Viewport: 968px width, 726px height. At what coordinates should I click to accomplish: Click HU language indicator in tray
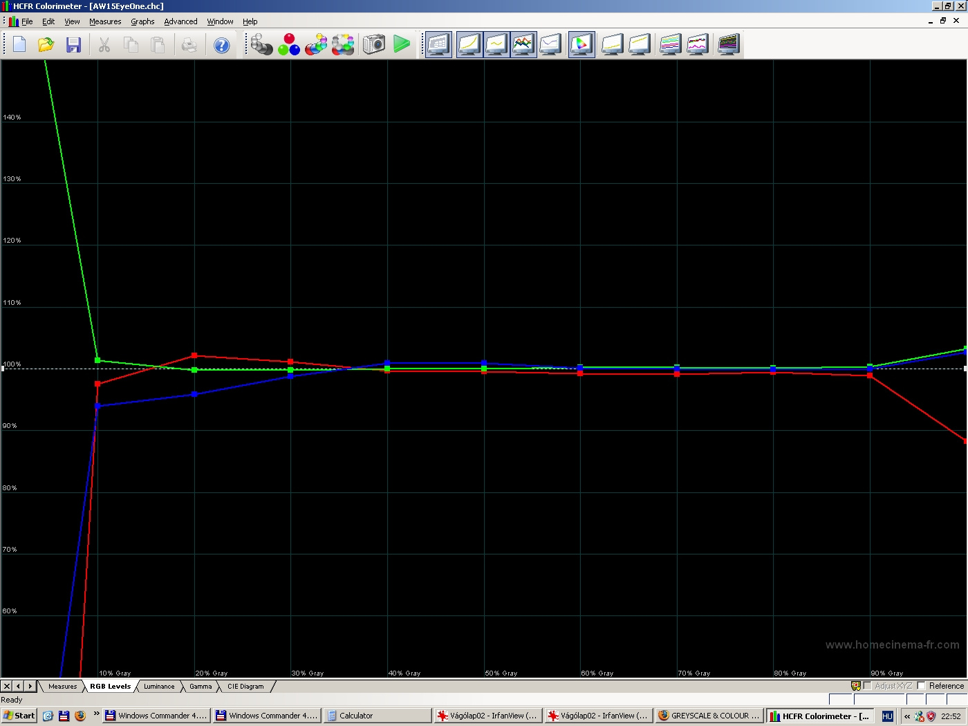(x=888, y=716)
